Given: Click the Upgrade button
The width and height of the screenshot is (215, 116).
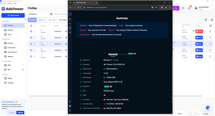Looking at the screenshot, I should coord(20,113).
